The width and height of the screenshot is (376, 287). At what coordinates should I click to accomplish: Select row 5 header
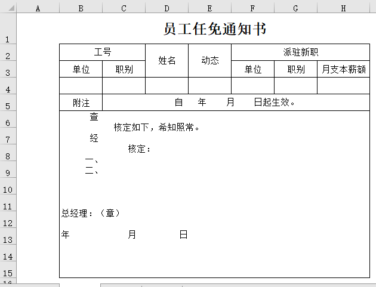8,106
